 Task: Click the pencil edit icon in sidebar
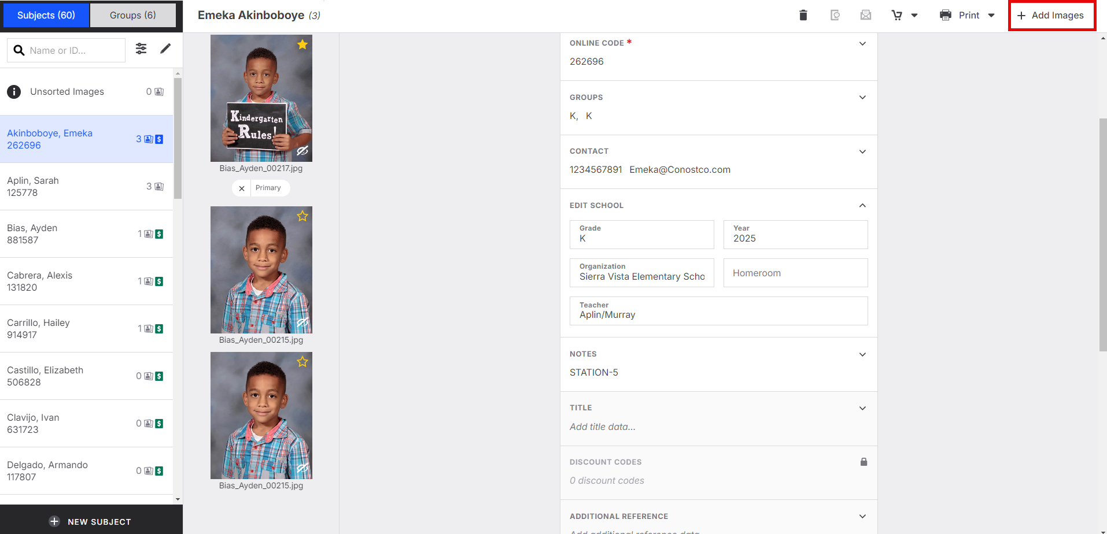click(x=165, y=49)
